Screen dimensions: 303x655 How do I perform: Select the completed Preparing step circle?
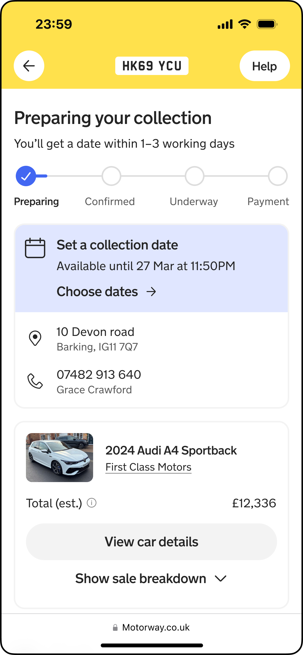(x=26, y=176)
